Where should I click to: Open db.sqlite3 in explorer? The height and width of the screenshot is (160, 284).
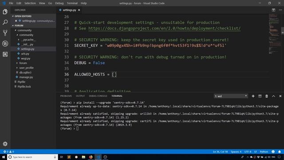tap(25, 72)
